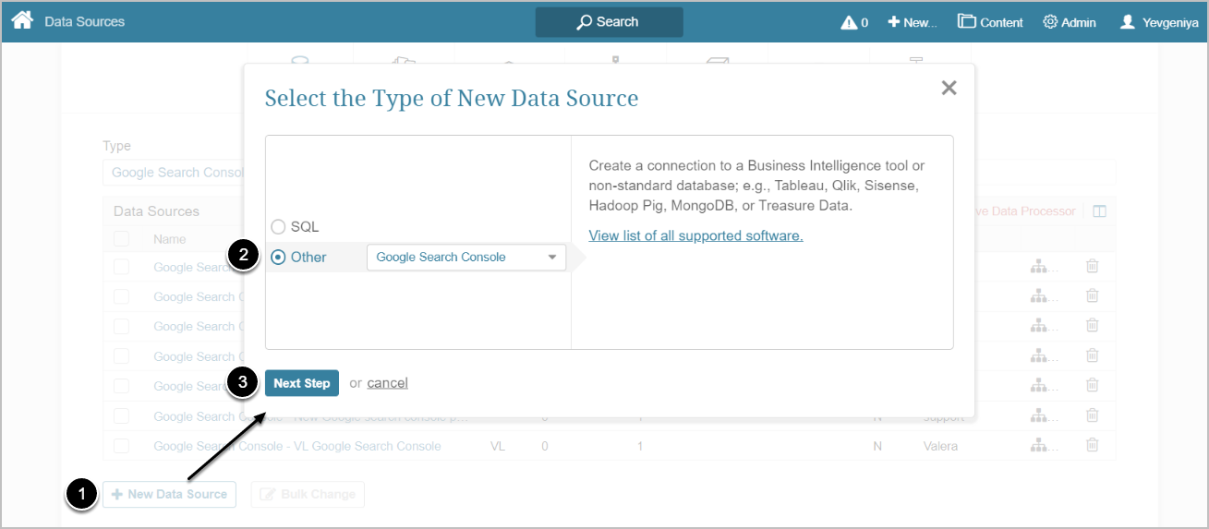This screenshot has height=529, width=1209.
Task: Close the data source type dialog
Action: point(949,89)
